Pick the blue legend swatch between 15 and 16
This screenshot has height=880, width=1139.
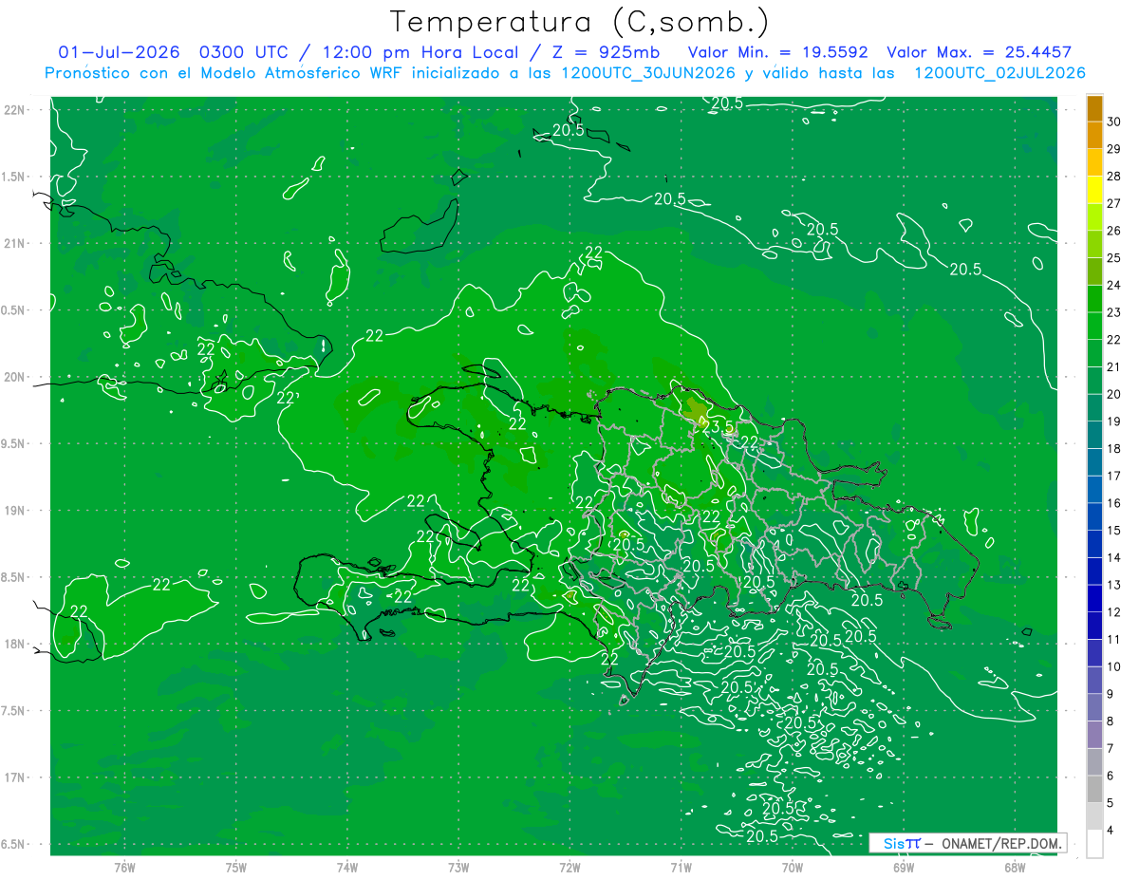(x=1094, y=517)
